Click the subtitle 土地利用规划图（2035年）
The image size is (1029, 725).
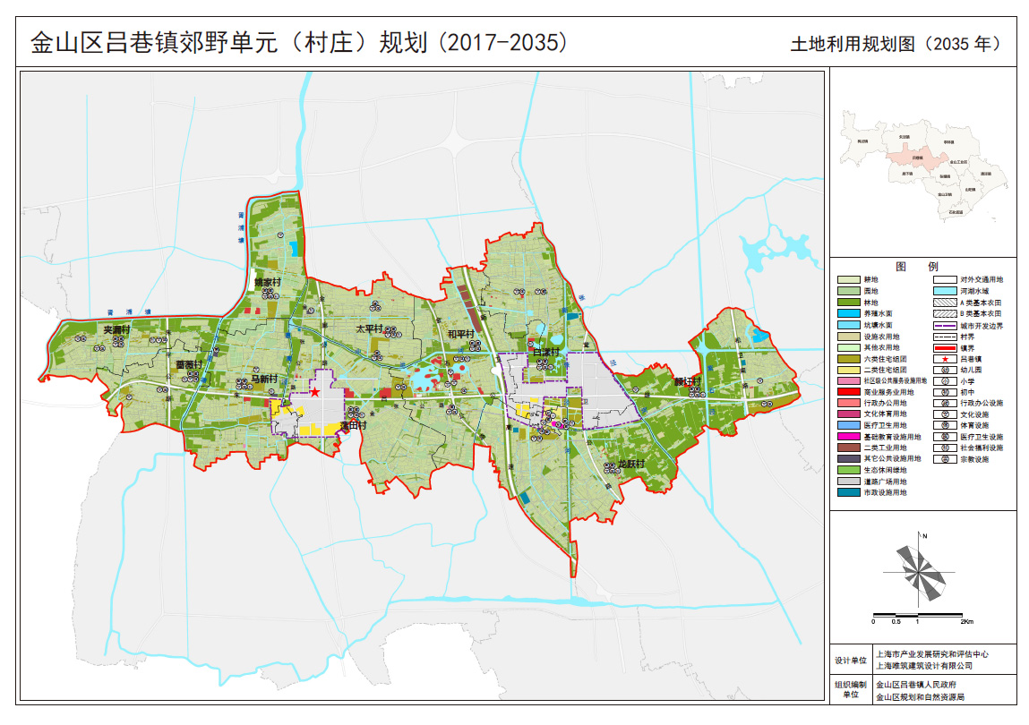(x=897, y=44)
